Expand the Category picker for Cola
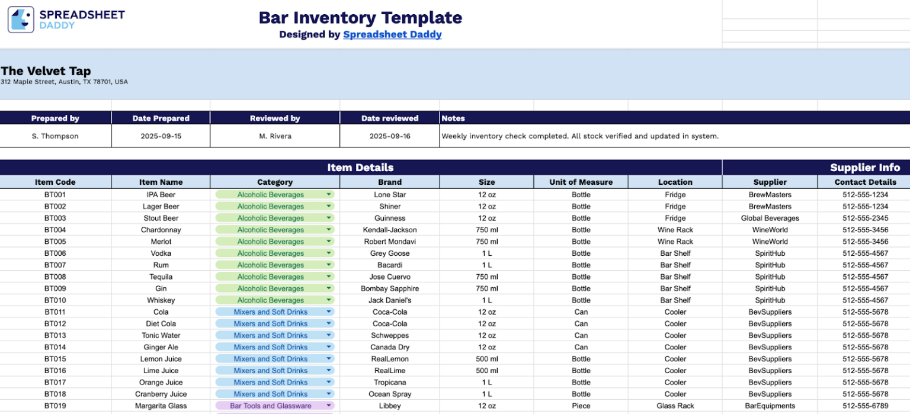The width and height of the screenshot is (910, 414). point(329,312)
